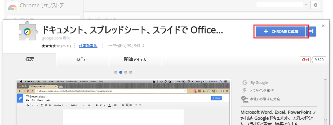Screen dimensions: 333x125
Task: Select the first carousel dot
Action: tap(116, 72)
